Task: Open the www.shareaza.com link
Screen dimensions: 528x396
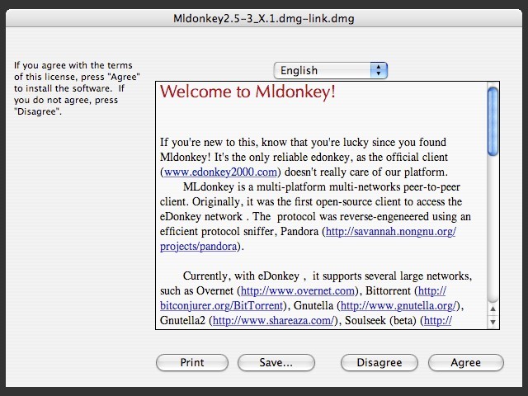Action: [273, 321]
